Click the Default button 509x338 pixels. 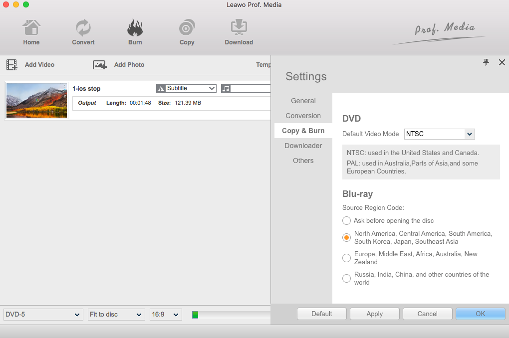321,314
